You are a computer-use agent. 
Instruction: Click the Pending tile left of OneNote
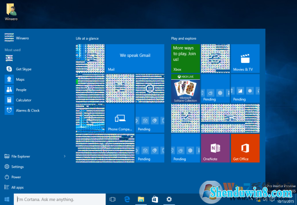186,148
